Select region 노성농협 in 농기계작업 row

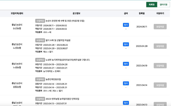click(x=17, y=68)
